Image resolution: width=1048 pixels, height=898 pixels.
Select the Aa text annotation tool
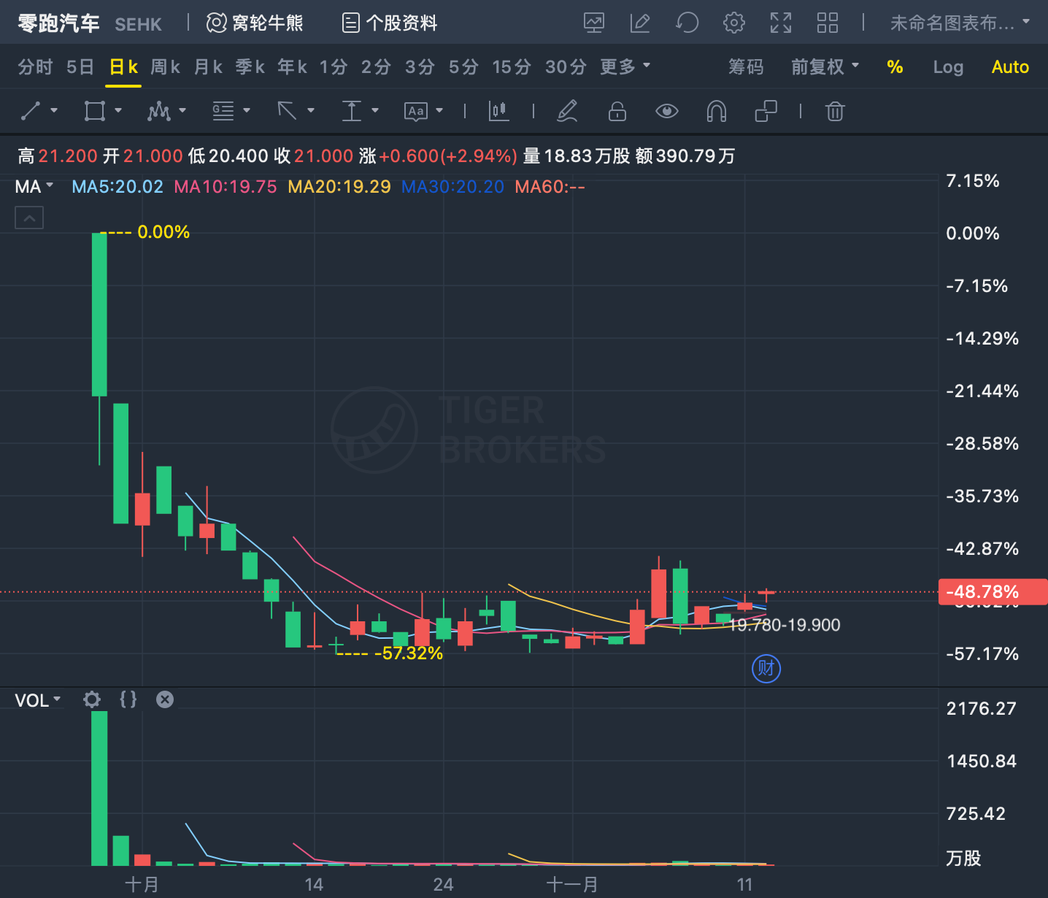pyautogui.click(x=415, y=111)
